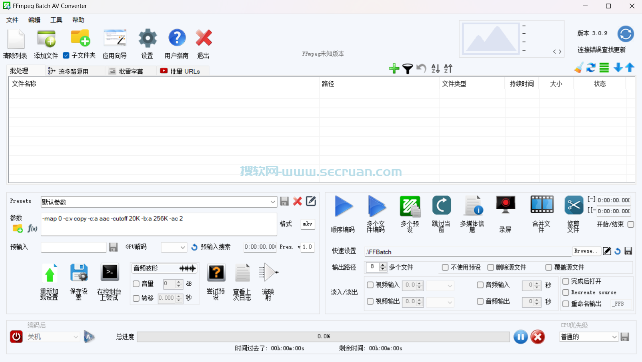Start 多个文件编码 multi-file encoding

click(376, 206)
